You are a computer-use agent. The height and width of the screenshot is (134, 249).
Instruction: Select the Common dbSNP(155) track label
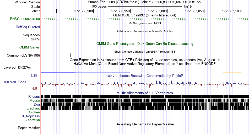(23, 56)
